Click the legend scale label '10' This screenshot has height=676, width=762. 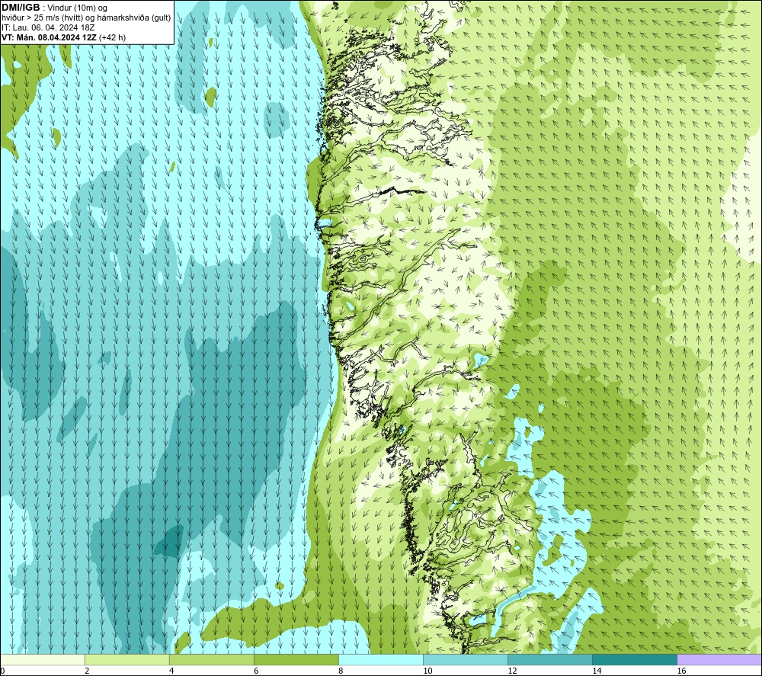[x=427, y=671]
